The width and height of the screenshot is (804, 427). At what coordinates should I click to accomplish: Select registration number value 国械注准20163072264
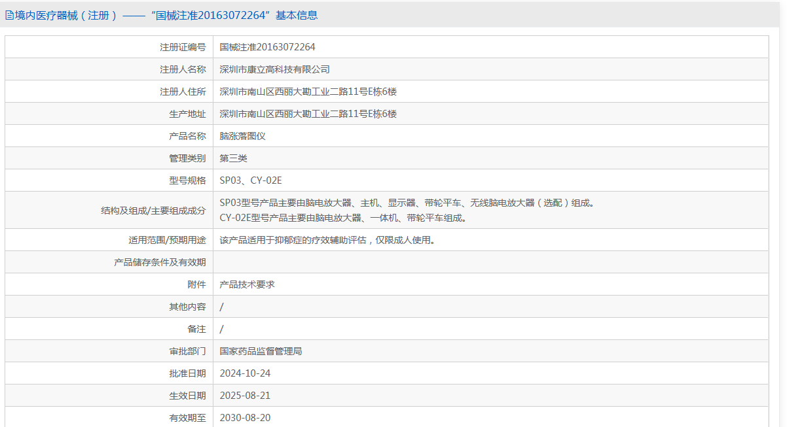tap(267, 47)
